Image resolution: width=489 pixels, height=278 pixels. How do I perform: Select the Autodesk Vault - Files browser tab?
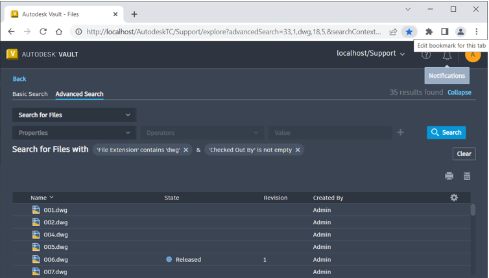64,14
